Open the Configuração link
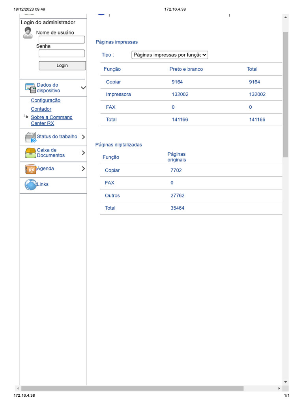The image size is (303, 405). point(46,100)
